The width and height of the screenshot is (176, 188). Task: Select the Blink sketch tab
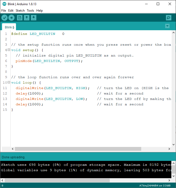(x=9, y=27)
